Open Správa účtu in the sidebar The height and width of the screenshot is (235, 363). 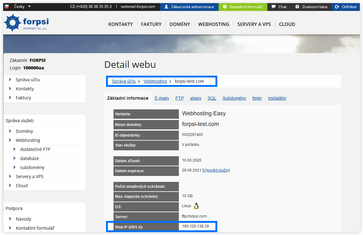[x=28, y=80]
